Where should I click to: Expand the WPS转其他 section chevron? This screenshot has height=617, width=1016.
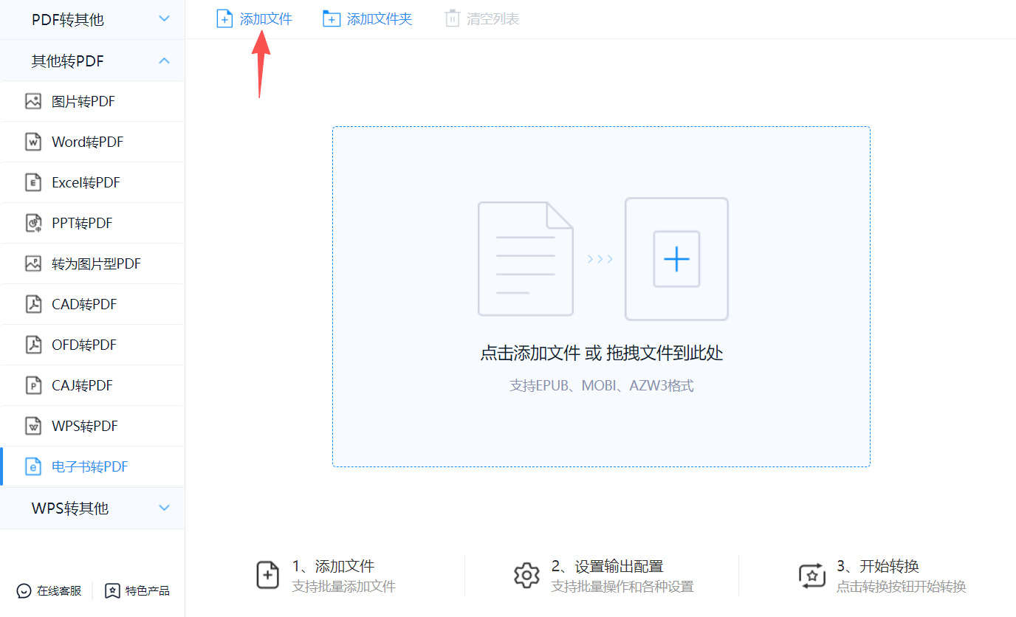coord(165,508)
